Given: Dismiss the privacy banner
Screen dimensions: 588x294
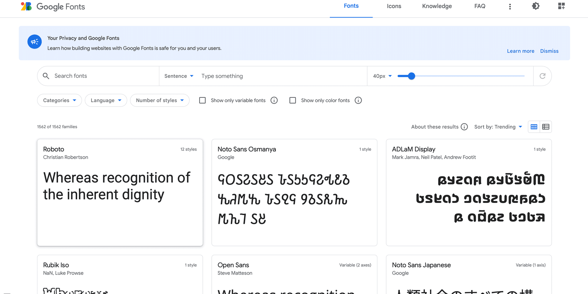Looking at the screenshot, I should [549, 51].
